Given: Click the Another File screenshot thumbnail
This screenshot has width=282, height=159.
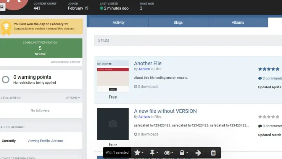Looking at the screenshot, I should [x=113, y=76].
